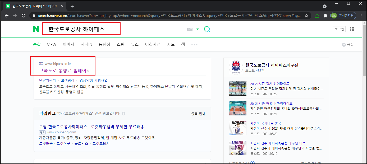
Task: Click the site lock icon
Action: 34,16
